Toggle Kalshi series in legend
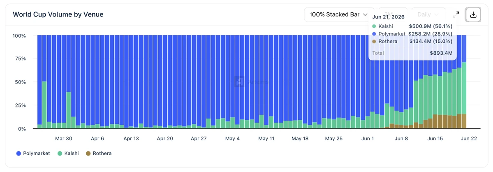Viewport: 493px width, 172px height. click(x=68, y=153)
